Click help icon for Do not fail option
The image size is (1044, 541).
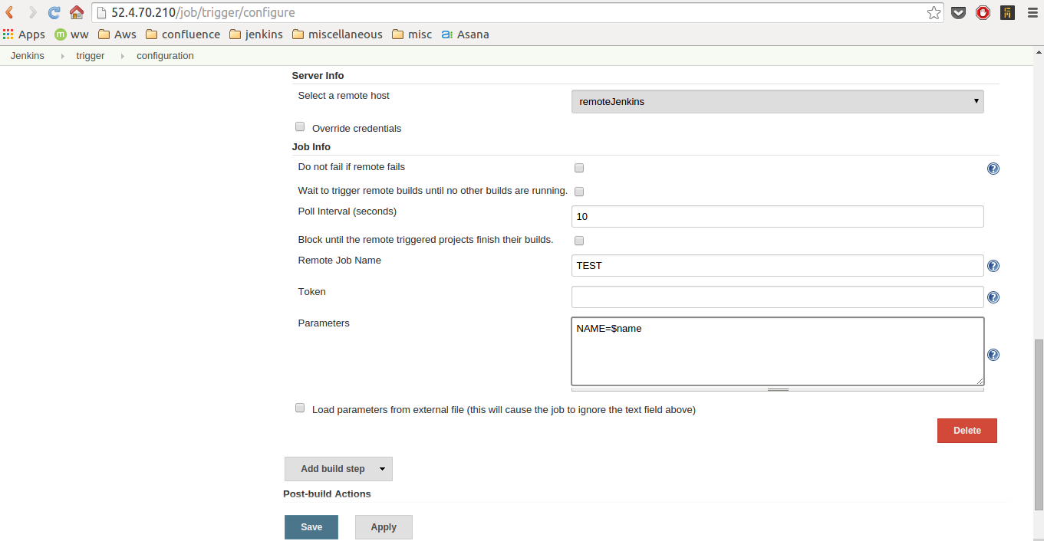tap(993, 169)
